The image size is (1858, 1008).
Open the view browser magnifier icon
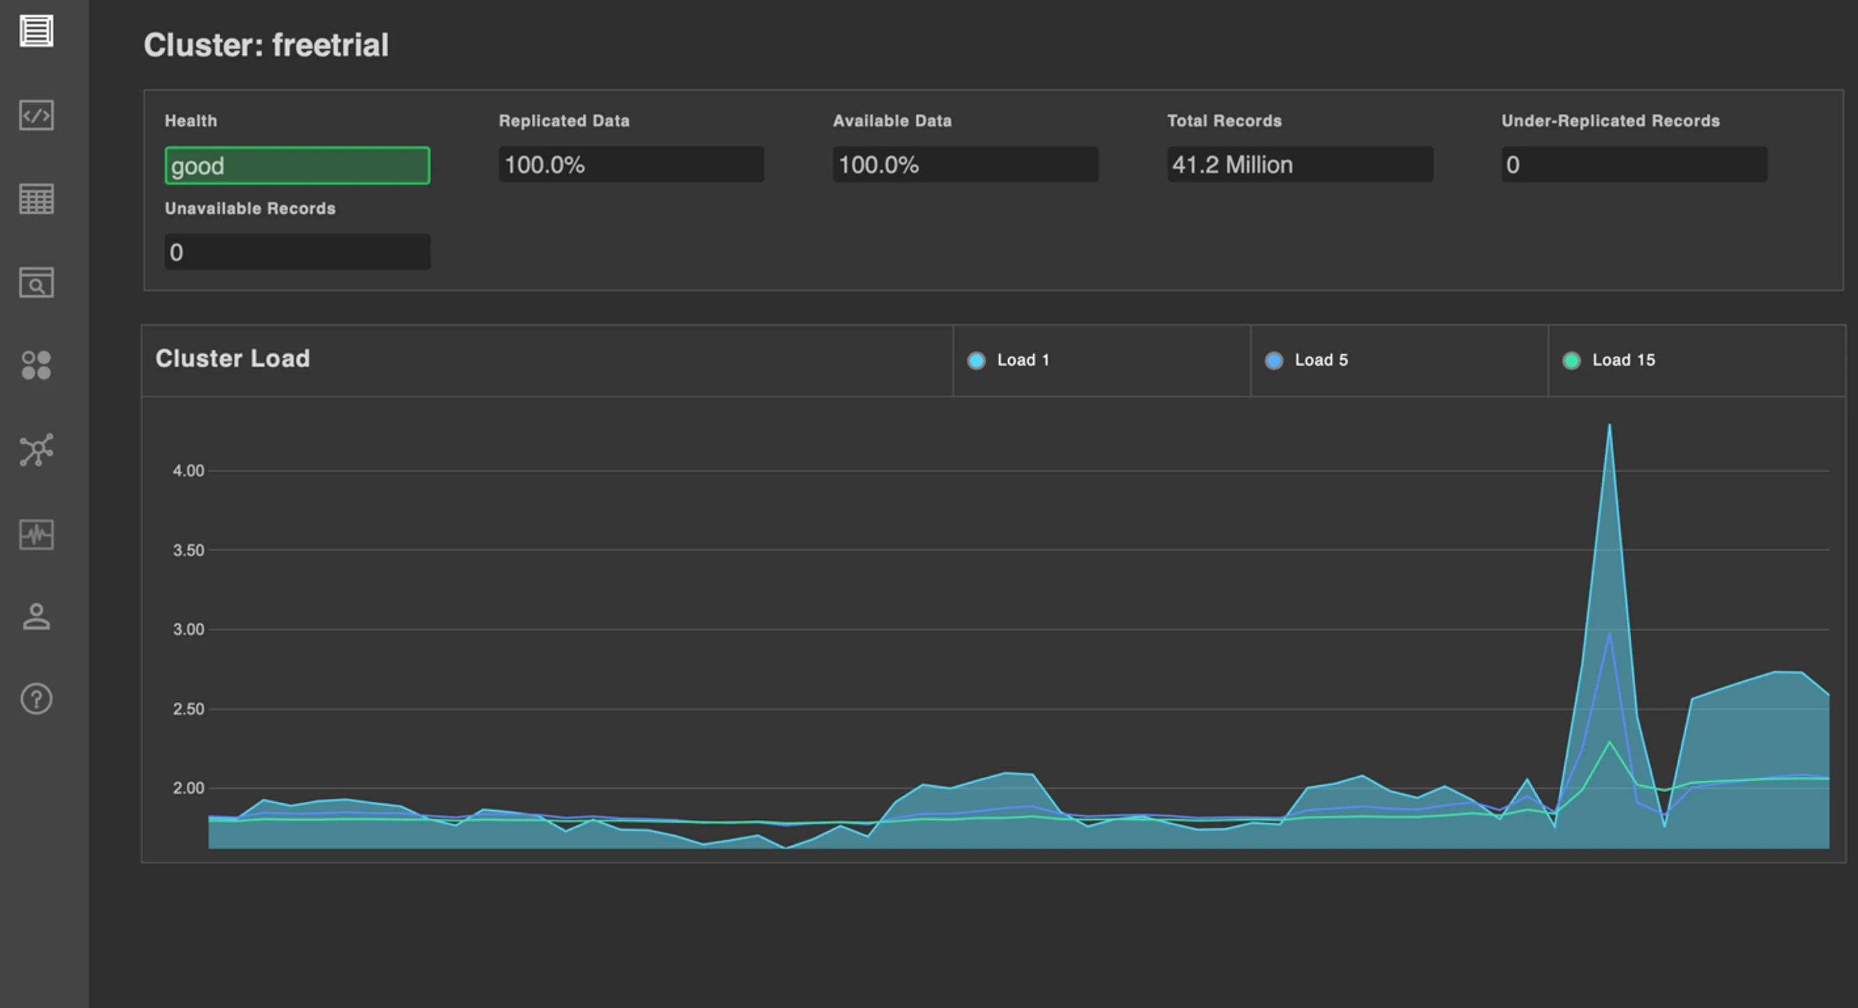(x=36, y=283)
